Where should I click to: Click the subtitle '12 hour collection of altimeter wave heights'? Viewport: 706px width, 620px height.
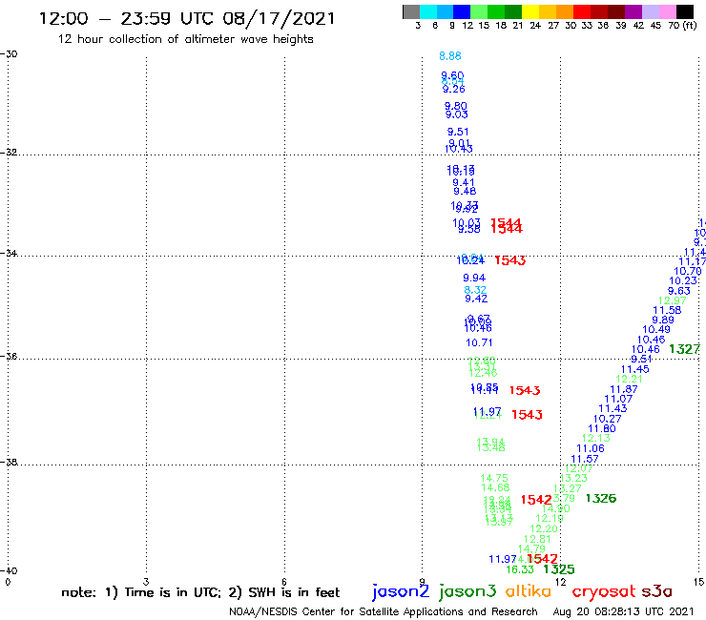coord(185,39)
